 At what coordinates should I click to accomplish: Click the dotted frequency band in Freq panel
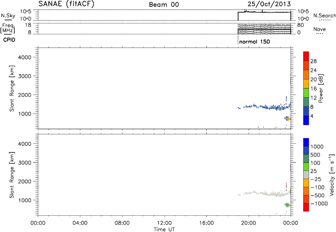(264, 29)
